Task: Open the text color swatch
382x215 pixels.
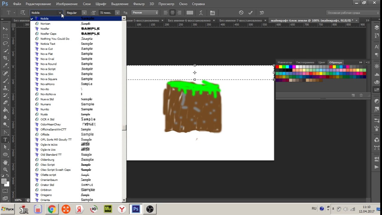Action: tap(190, 13)
